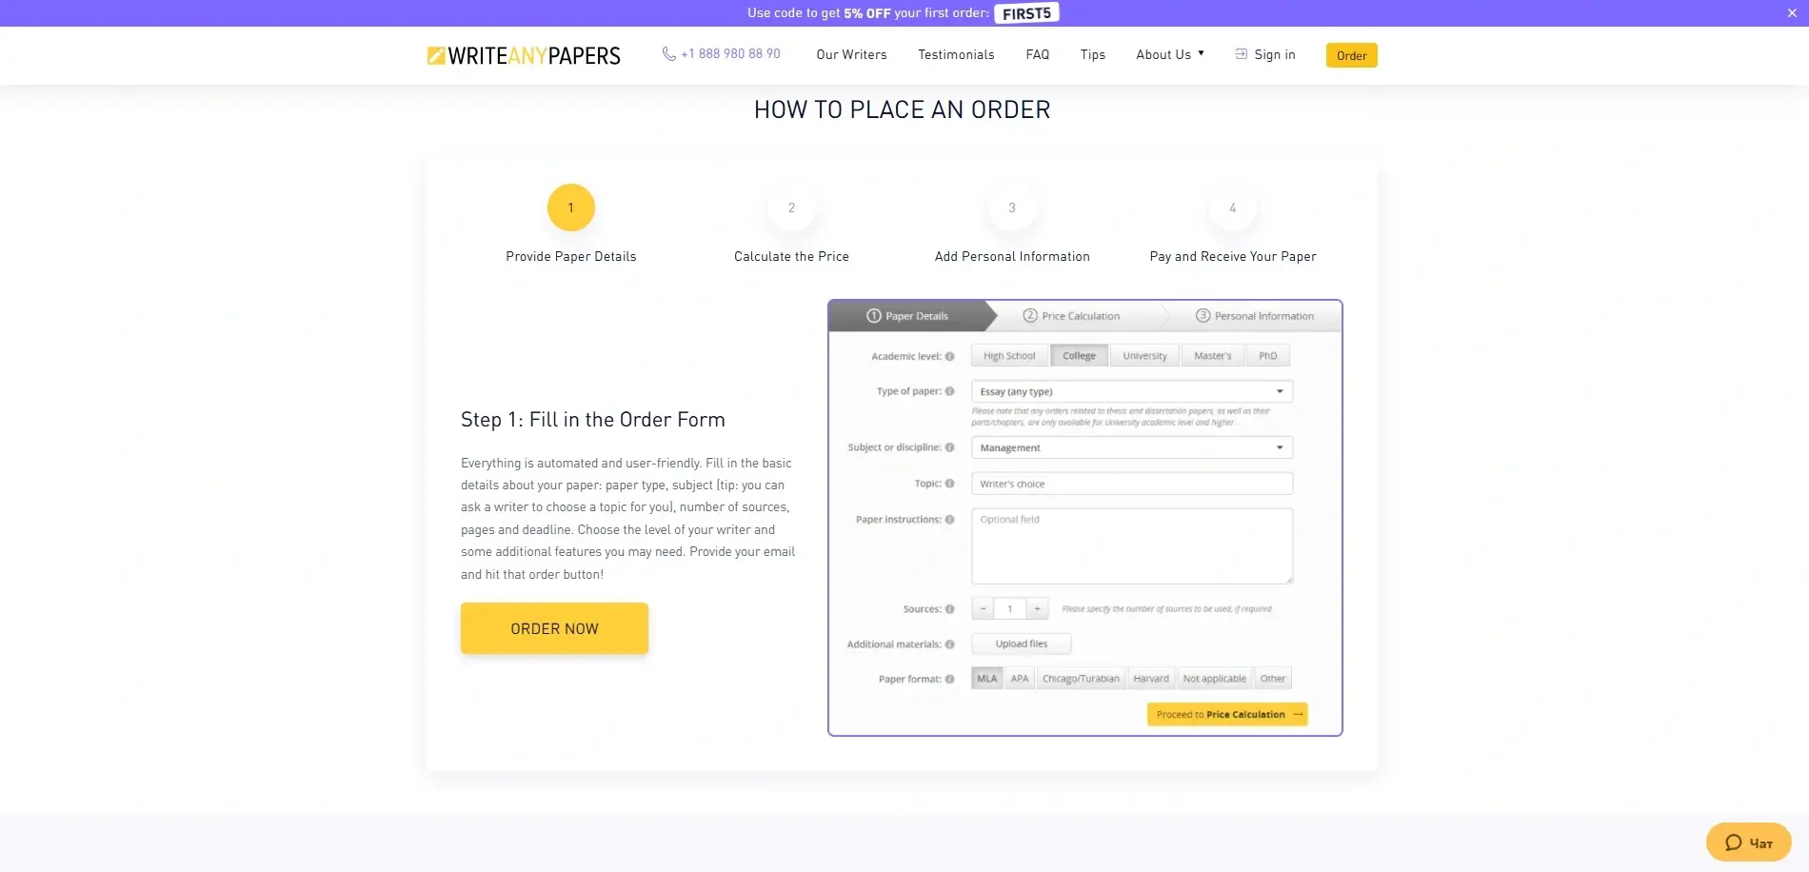Click the info icon beside Paper format
Screen dimensions: 1809x872
coord(950,679)
